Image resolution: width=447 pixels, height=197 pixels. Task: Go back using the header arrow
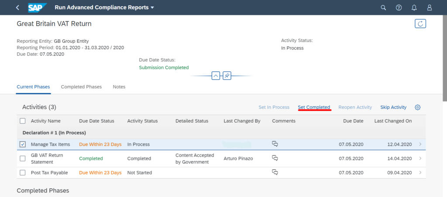pyautogui.click(x=17, y=8)
